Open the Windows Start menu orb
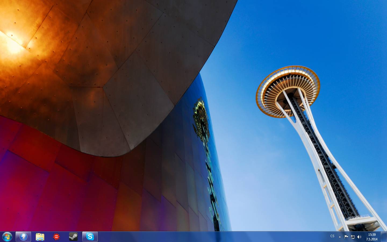Image resolution: width=387 pixels, height=242 pixels. coord(7,237)
